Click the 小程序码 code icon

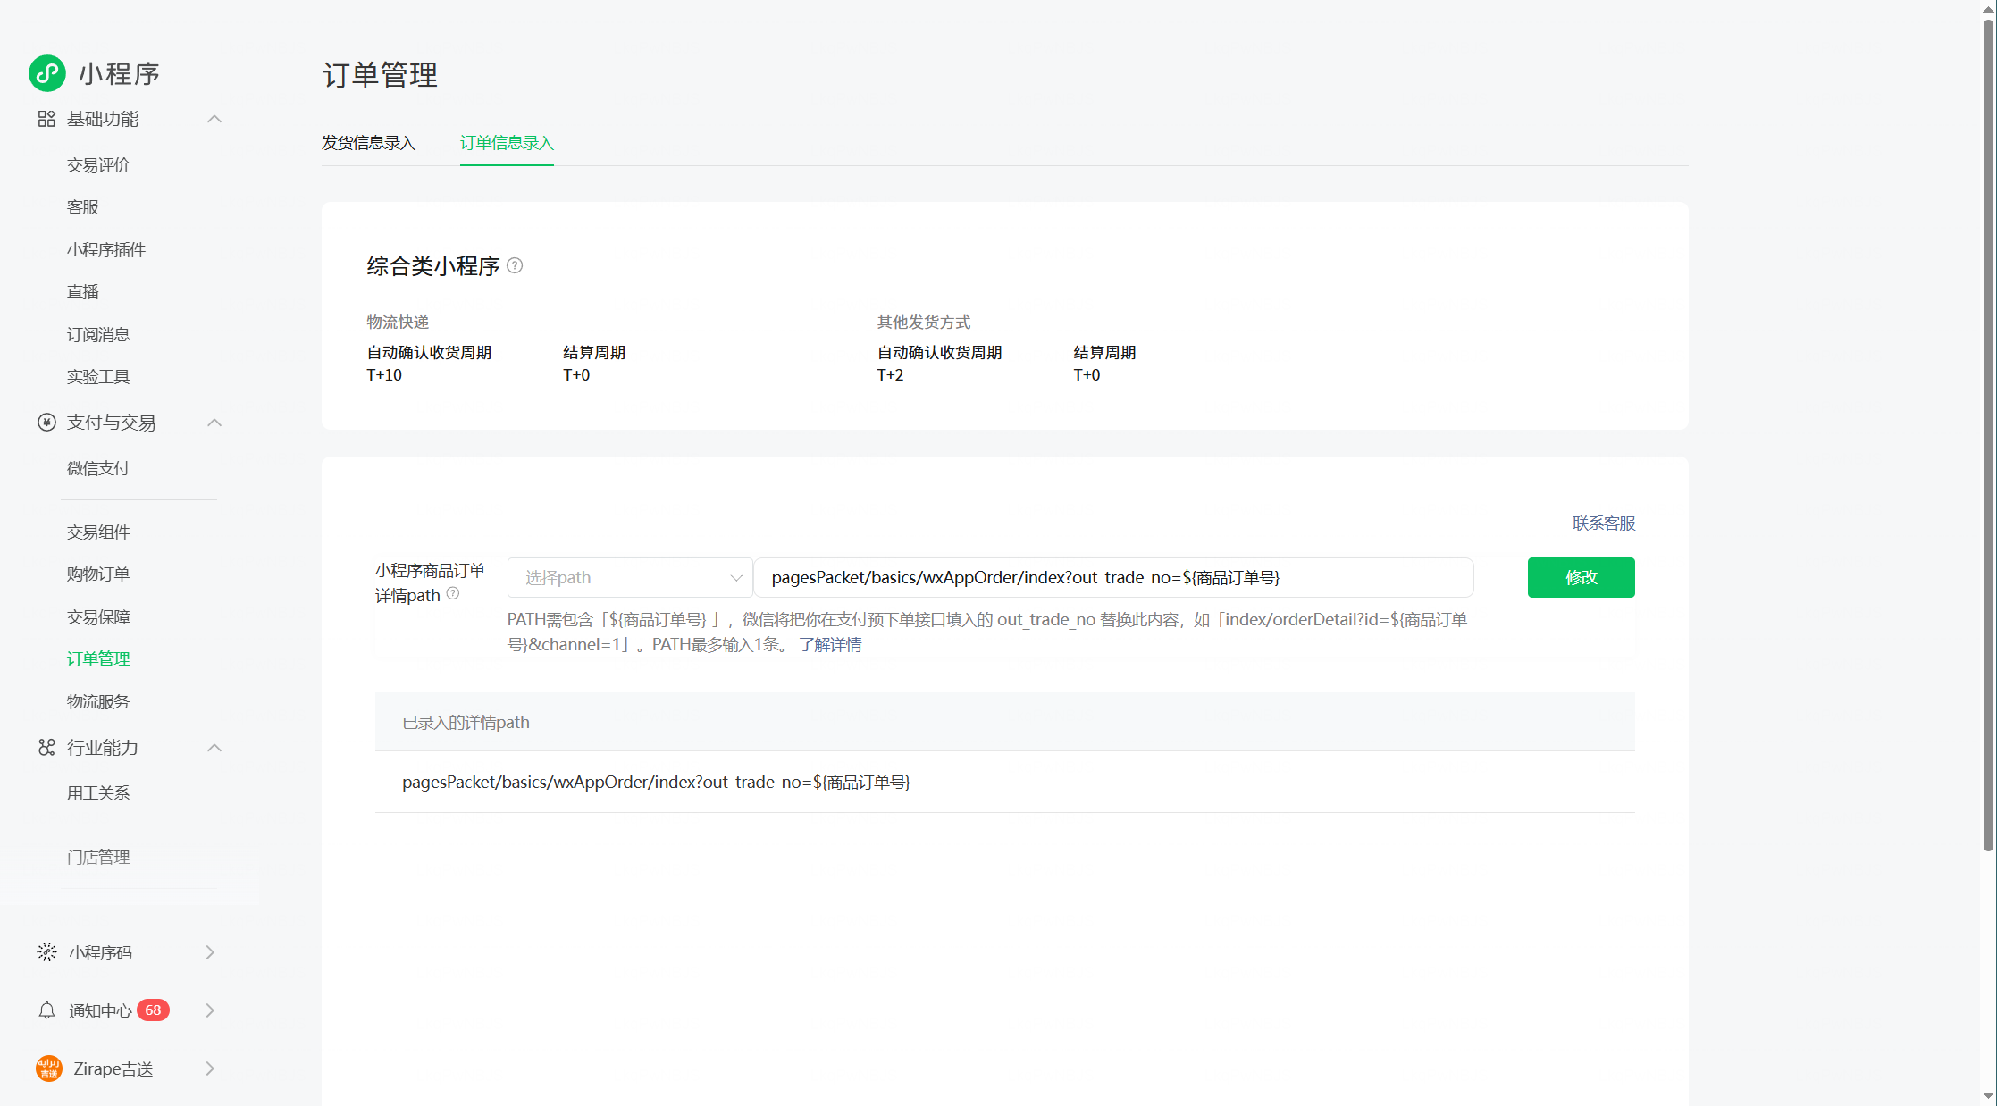point(46,952)
